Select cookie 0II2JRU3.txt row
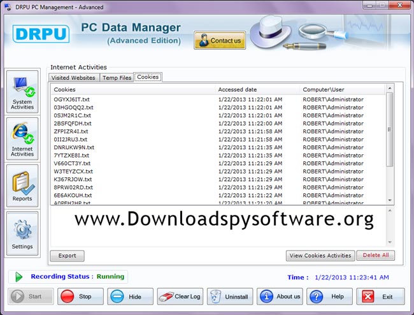 click(x=218, y=139)
